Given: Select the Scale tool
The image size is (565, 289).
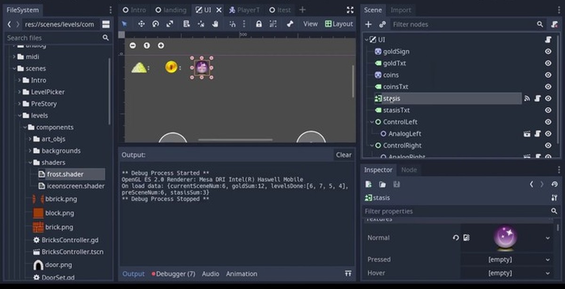Looking at the screenshot, I should 169,24.
